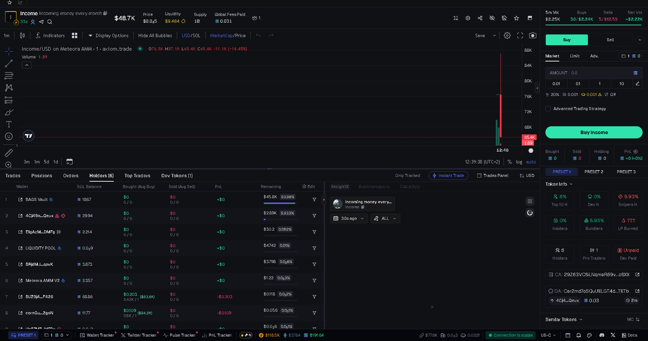
Task: Select the ruler measure tool
Action: [9, 153]
